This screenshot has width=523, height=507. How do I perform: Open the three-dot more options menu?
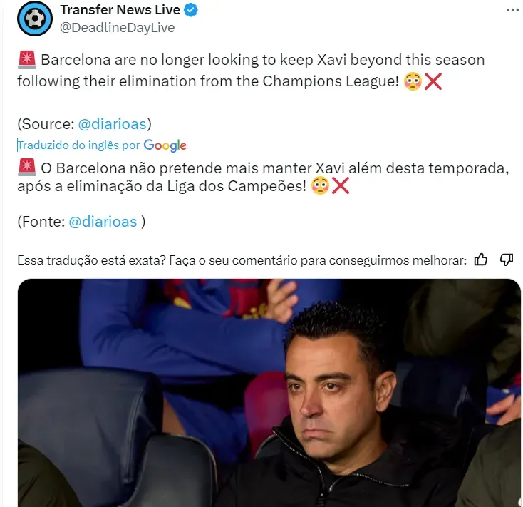pyautogui.click(x=512, y=10)
